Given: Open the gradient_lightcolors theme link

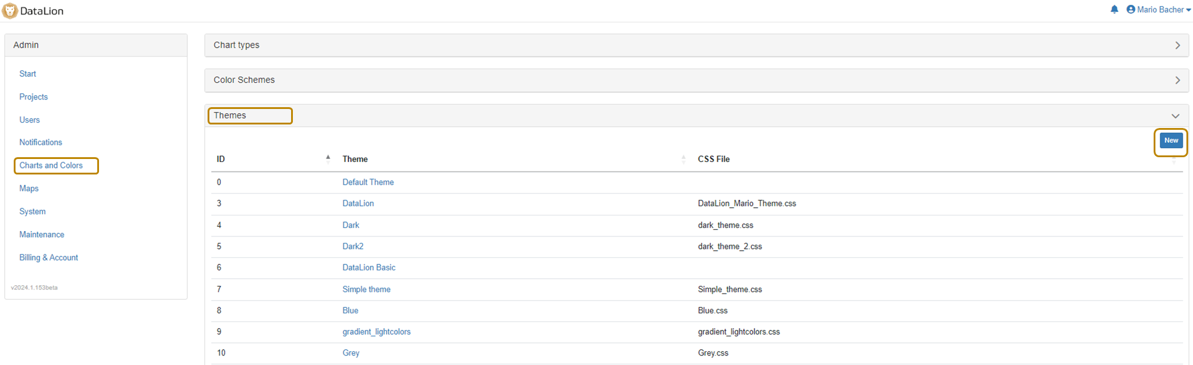Looking at the screenshot, I should (x=376, y=332).
